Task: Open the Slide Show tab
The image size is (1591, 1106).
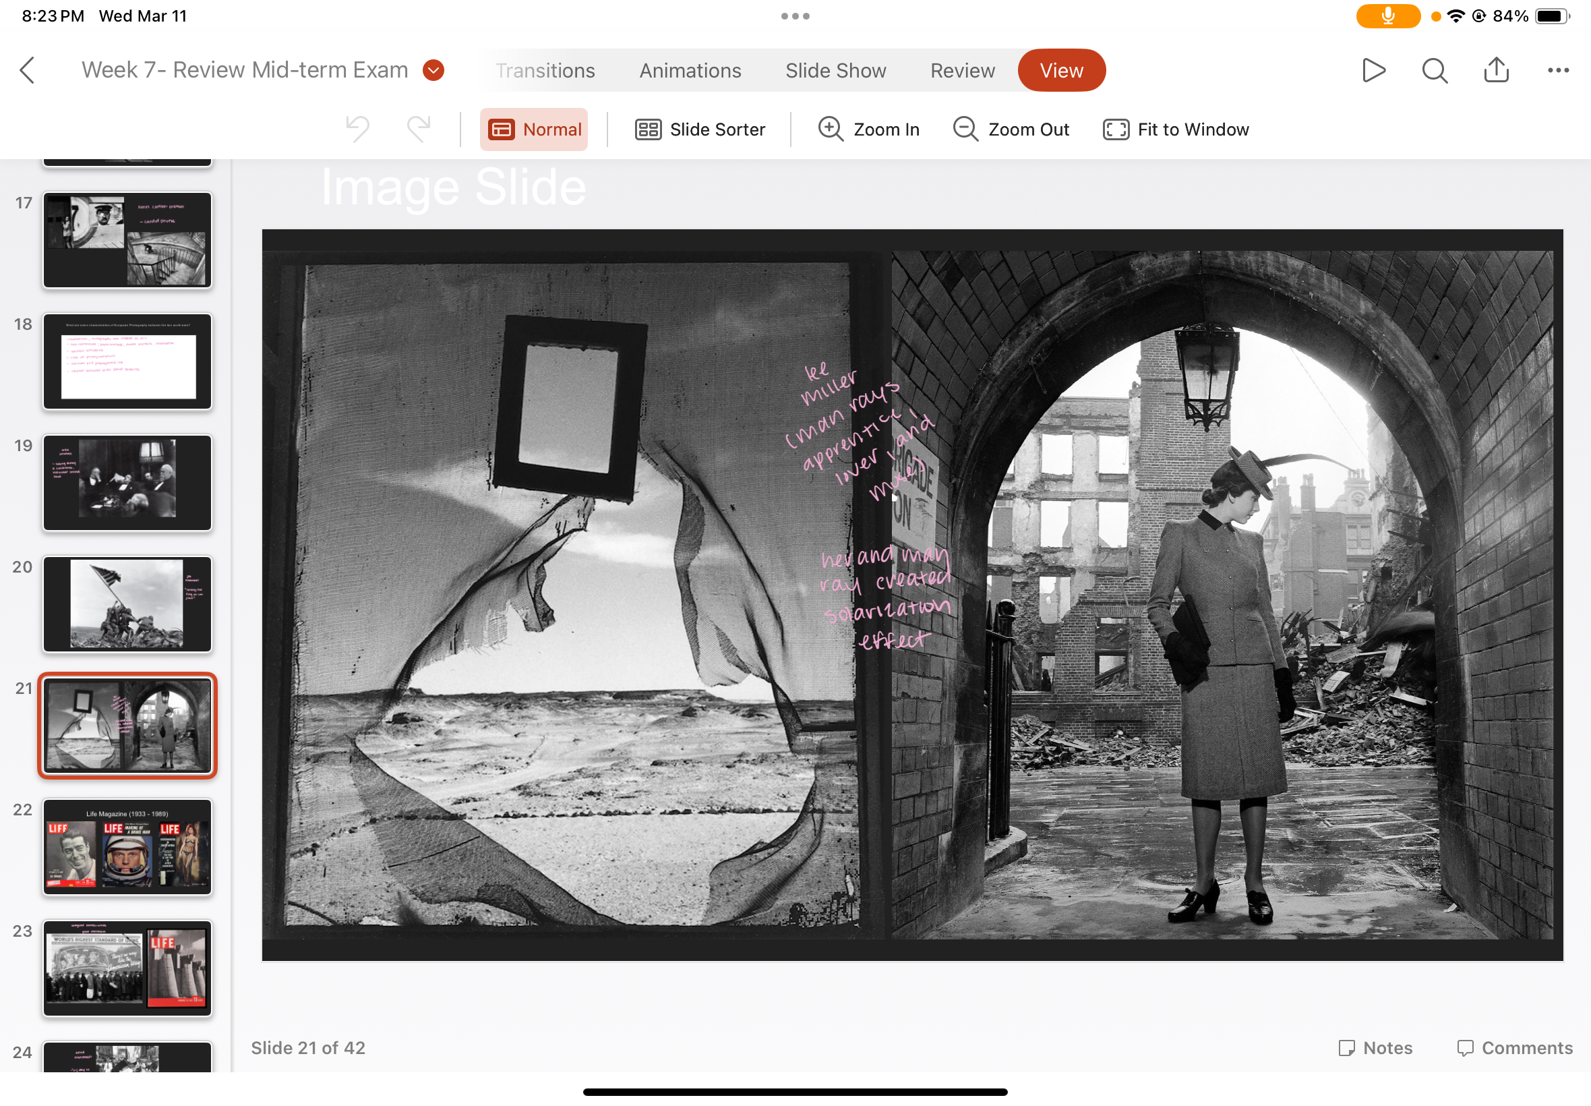Action: coord(835,71)
